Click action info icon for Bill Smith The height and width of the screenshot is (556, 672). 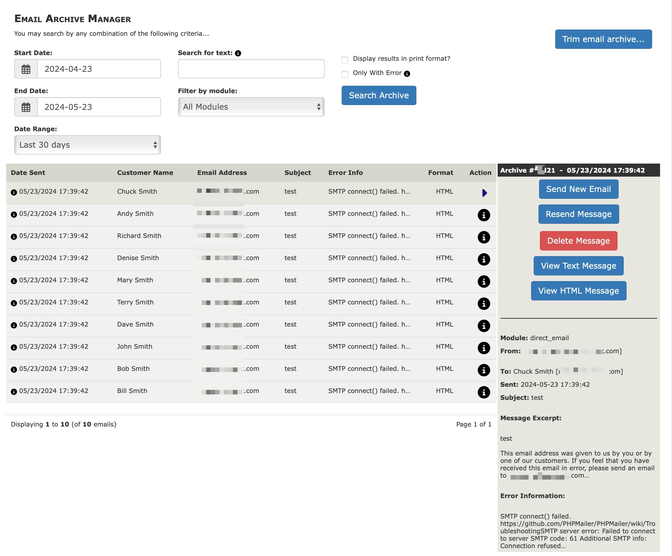point(483,392)
